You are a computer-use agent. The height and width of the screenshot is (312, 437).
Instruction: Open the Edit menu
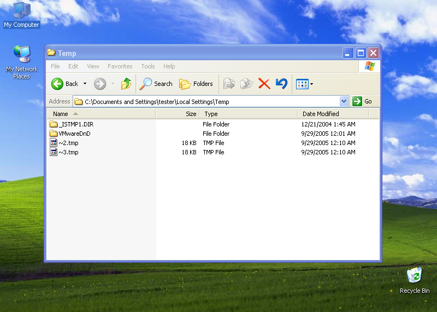click(x=73, y=66)
